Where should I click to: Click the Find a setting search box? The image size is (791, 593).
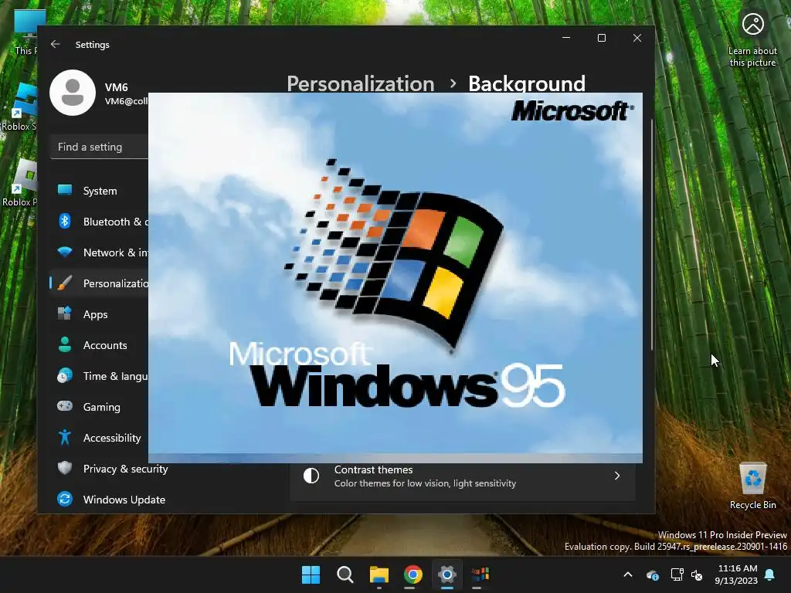[100, 147]
